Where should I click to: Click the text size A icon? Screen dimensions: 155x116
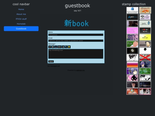(63, 47)
